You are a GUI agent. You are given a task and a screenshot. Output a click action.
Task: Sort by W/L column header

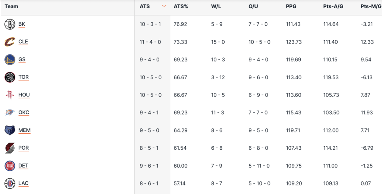pos(216,6)
